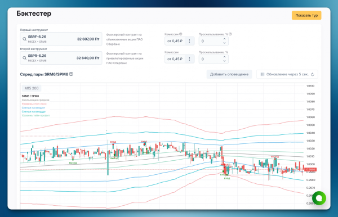Click the price 32 640,00 Пт
Image resolution: width=338 pixels, height=217 pixels.
[x=88, y=58]
